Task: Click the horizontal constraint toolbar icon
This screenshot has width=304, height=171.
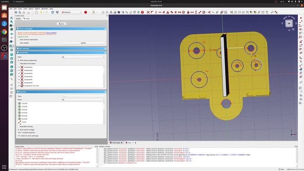Action: pyautogui.click(x=160, y=12)
